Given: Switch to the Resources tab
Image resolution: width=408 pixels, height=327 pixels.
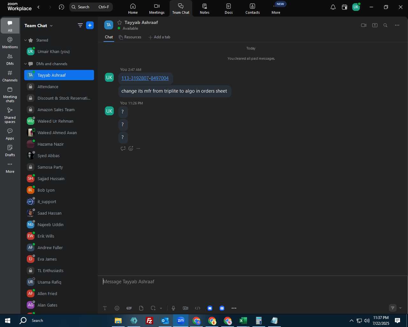Looking at the screenshot, I should point(130,37).
